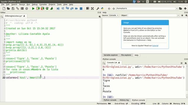The height and width of the screenshot is (105, 188).
Task: Click the working directory path field
Action: click(x=146, y=8)
